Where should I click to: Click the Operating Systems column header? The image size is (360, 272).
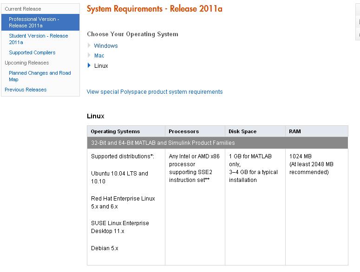coord(115,131)
